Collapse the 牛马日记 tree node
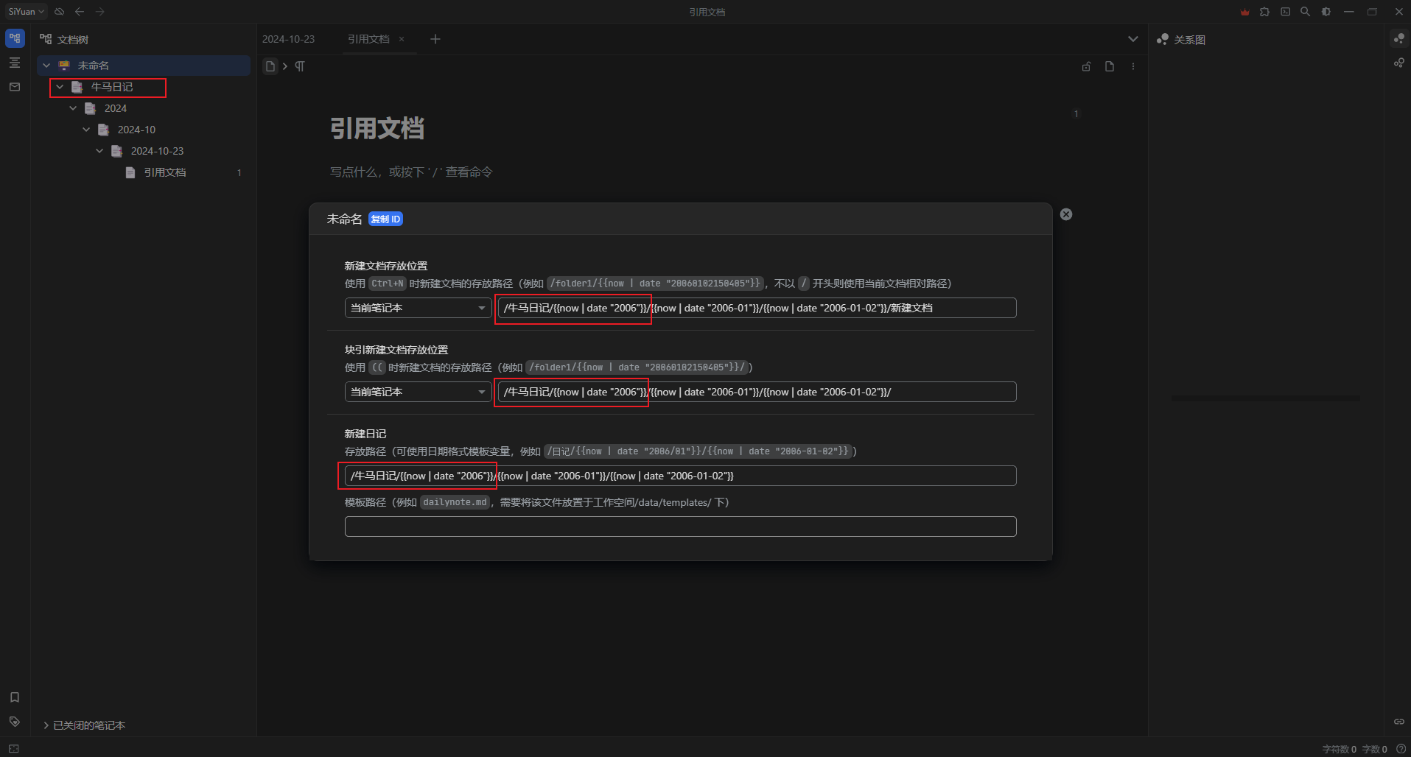 coord(60,87)
